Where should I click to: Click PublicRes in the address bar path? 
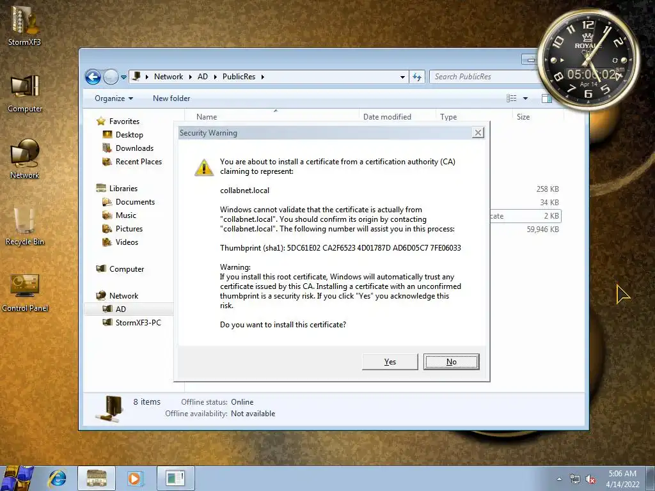pyautogui.click(x=239, y=77)
